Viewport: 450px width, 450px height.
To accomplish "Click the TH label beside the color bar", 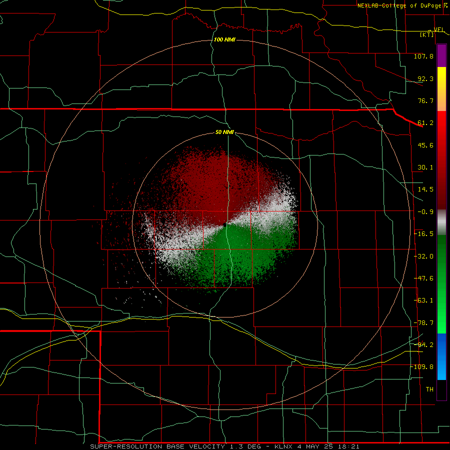I will coord(429,389).
